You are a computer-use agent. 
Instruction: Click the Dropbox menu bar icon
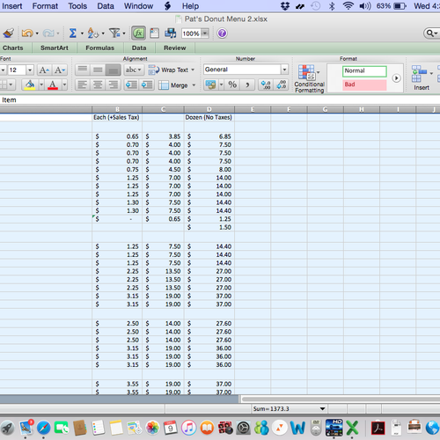(x=285, y=6)
